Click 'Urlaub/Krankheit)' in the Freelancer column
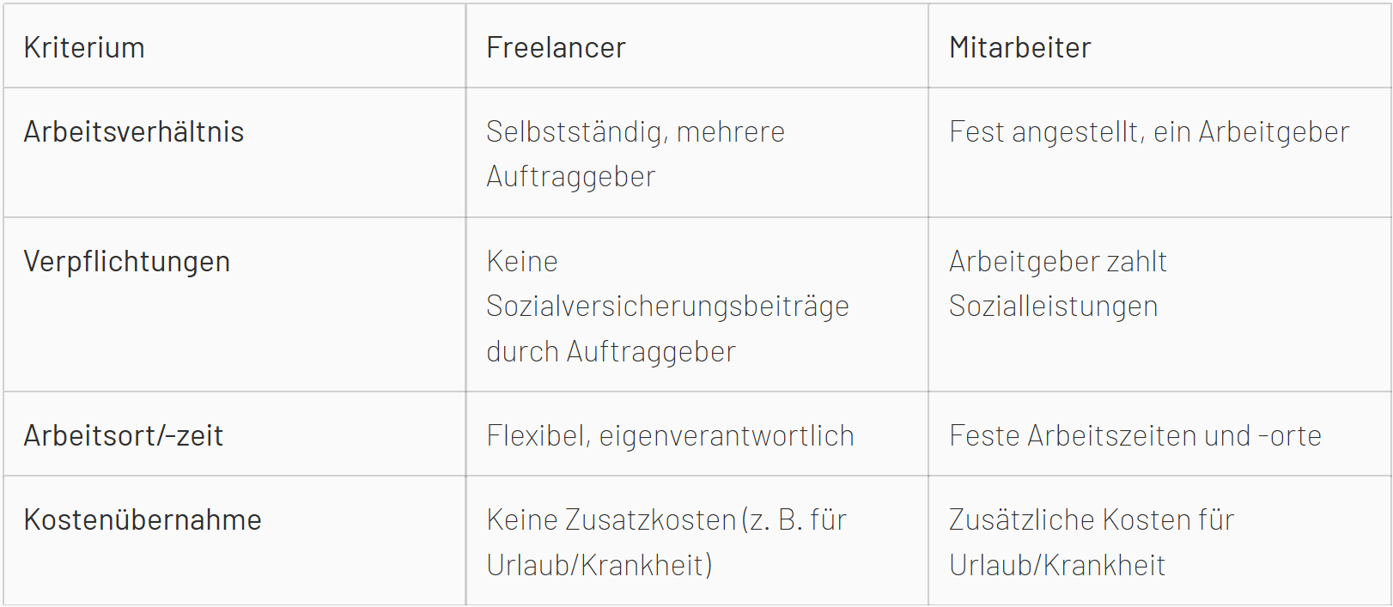 pos(599,565)
